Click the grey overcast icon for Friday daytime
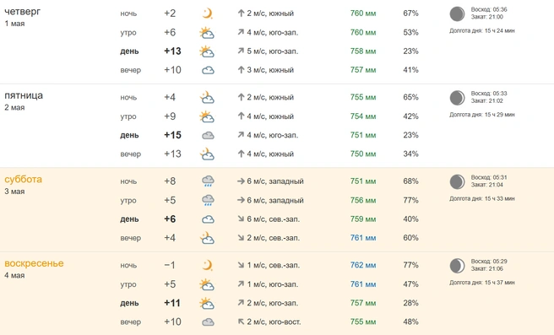This screenshot has width=554, height=335. (208, 136)
